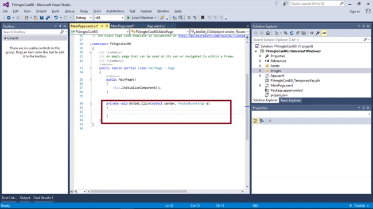This screenshot has height=209, width=373.
Task: Expand the References node
Action: pyautogui.click(x=261, y=61)
